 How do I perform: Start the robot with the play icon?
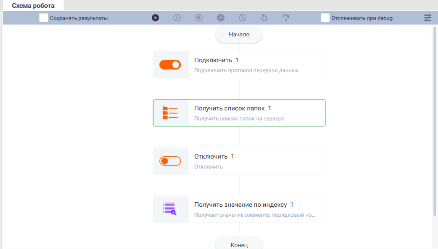tap(155, 18)
